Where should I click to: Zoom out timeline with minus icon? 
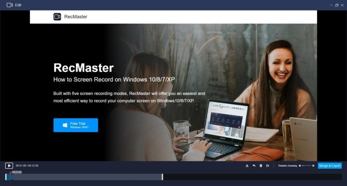tap(300, 166)
